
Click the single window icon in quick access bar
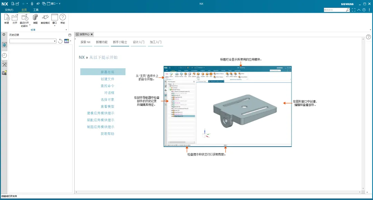coord(49,3)
